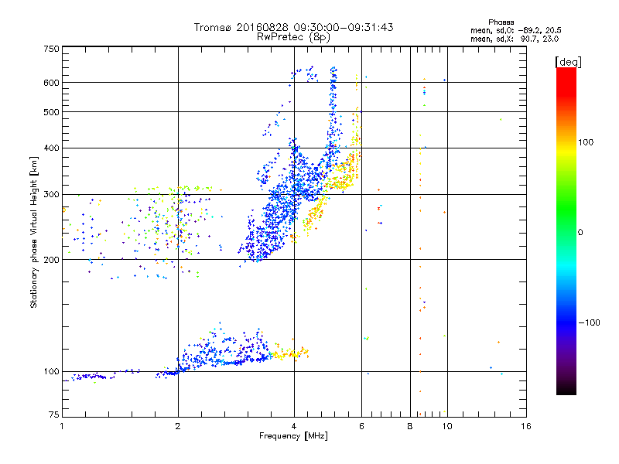Click the y-axis label '300'
Image resolution: width=619 pixels, height=464 pixels.
point(51,195)
